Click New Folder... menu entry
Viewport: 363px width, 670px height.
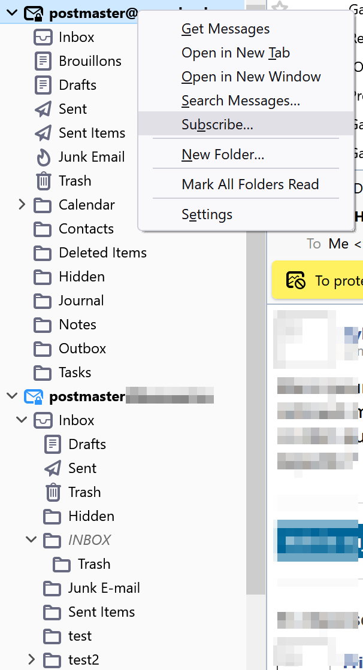pos(223,155)
